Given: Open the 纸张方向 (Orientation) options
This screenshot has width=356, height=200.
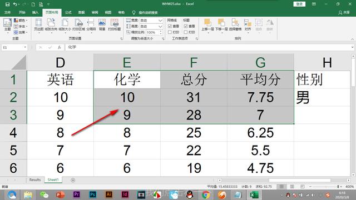Looking at the screenshot, I should point(51,26).
